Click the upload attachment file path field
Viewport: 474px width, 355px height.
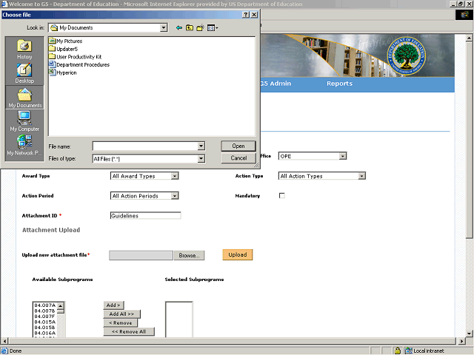(141, 255)
